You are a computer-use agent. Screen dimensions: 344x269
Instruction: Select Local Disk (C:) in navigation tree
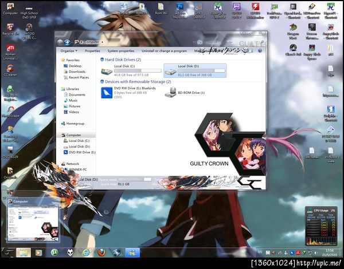pyautogui.click(x=79, y=141)
